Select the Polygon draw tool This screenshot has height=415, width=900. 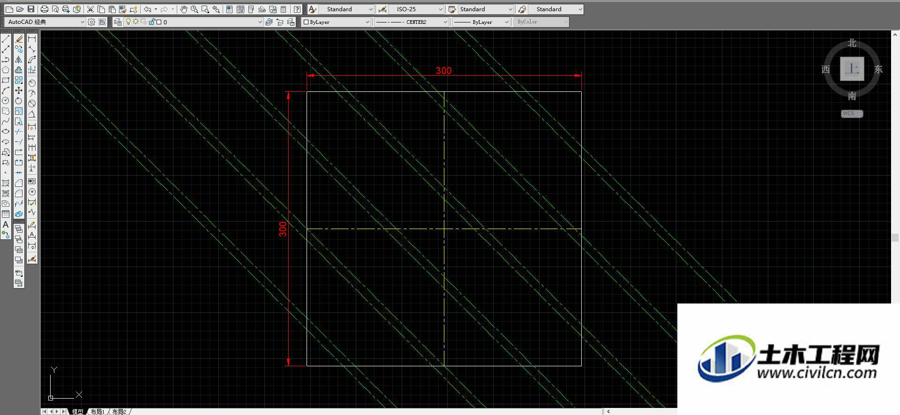point(6,70)
